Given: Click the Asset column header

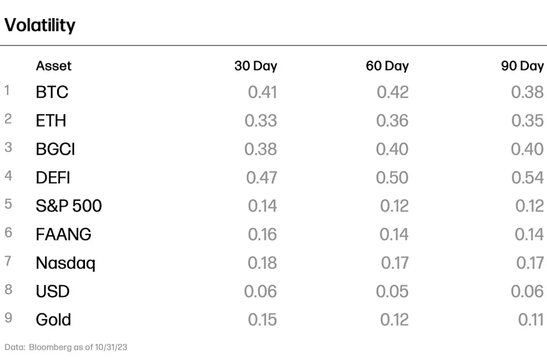Looking at the screenshot, I should coord(53,66).
